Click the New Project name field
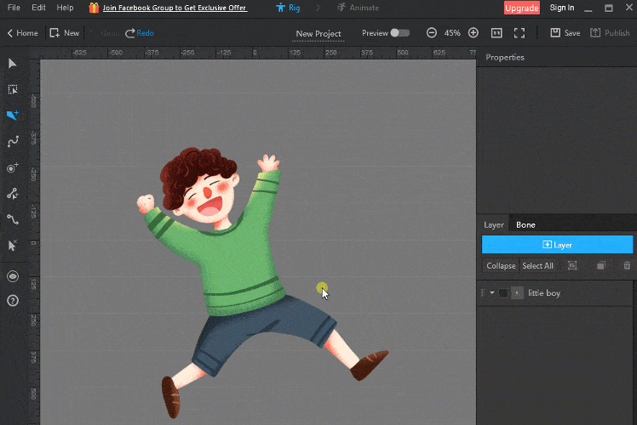637x425 pixels. [318, 34]
